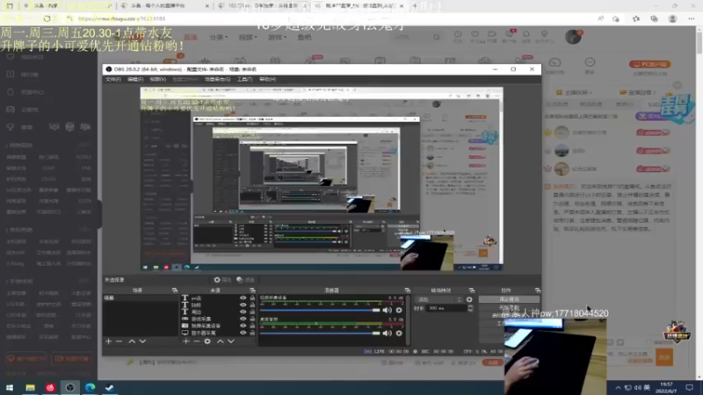Open transition properties gear next to 淡出

[x=469, y=299]
